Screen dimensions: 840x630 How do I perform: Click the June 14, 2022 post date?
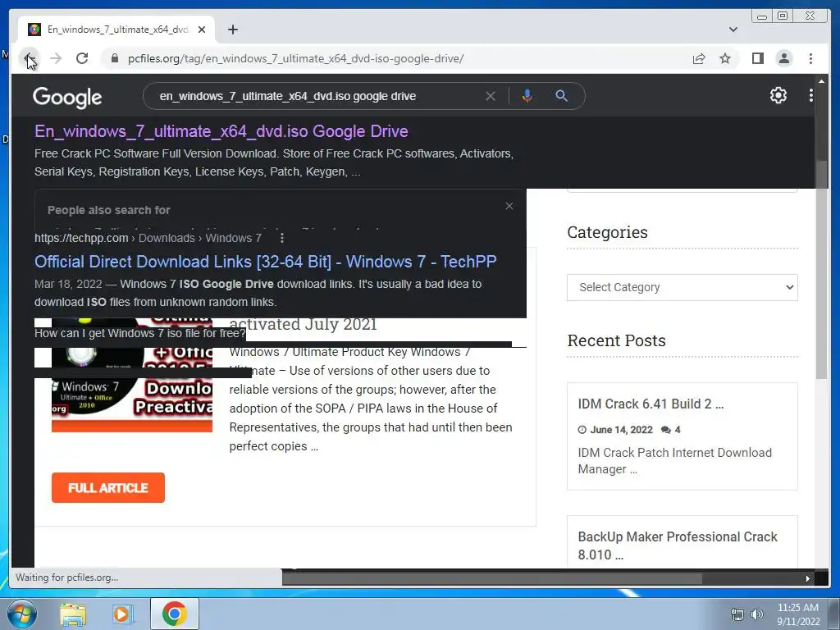(621, 430)
